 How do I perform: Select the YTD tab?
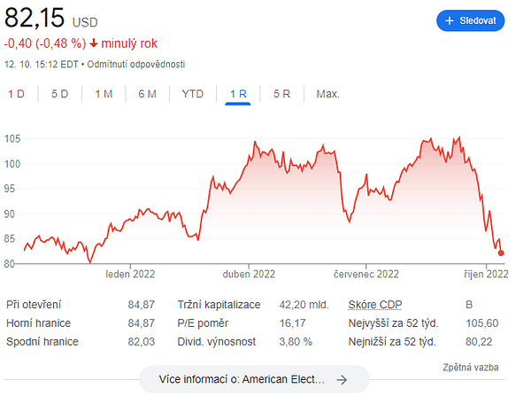click(193, 94)
